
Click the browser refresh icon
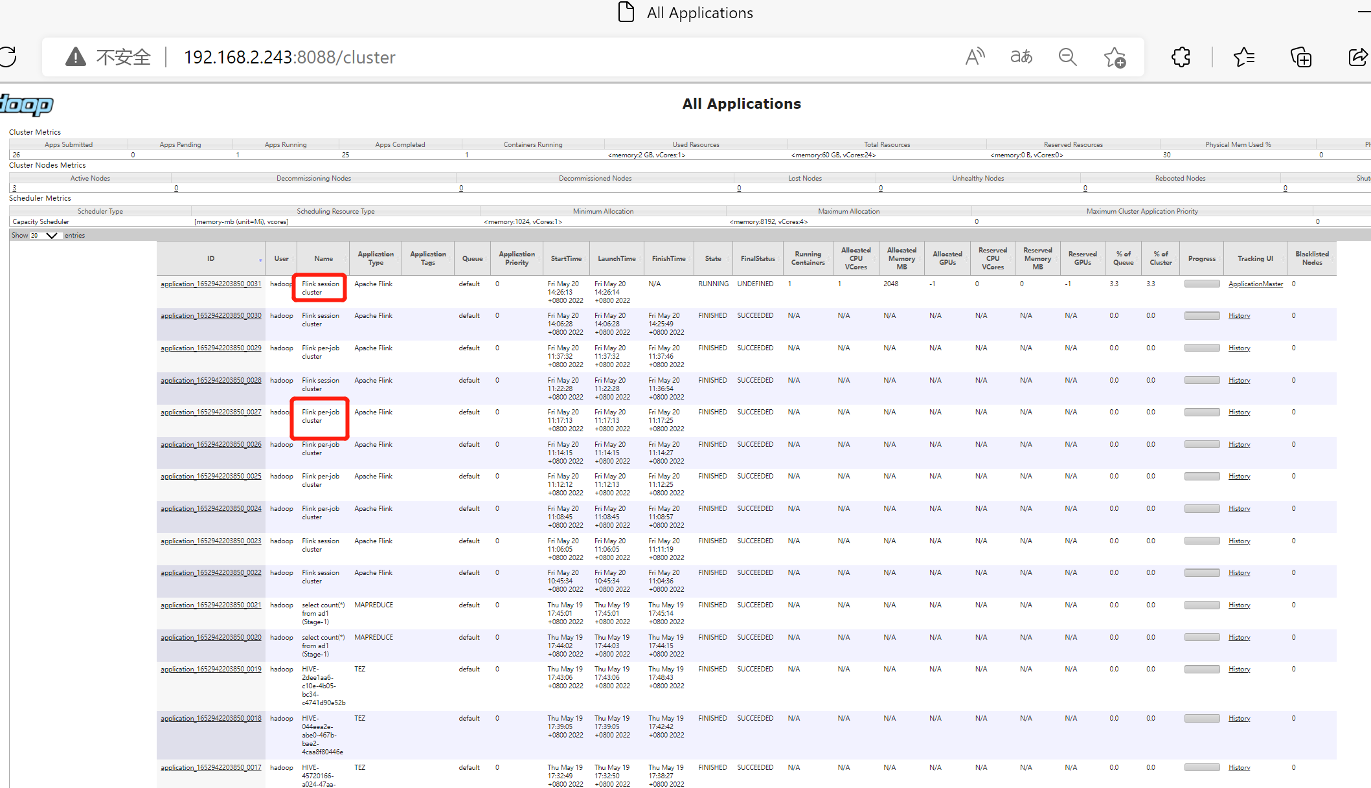8,57
